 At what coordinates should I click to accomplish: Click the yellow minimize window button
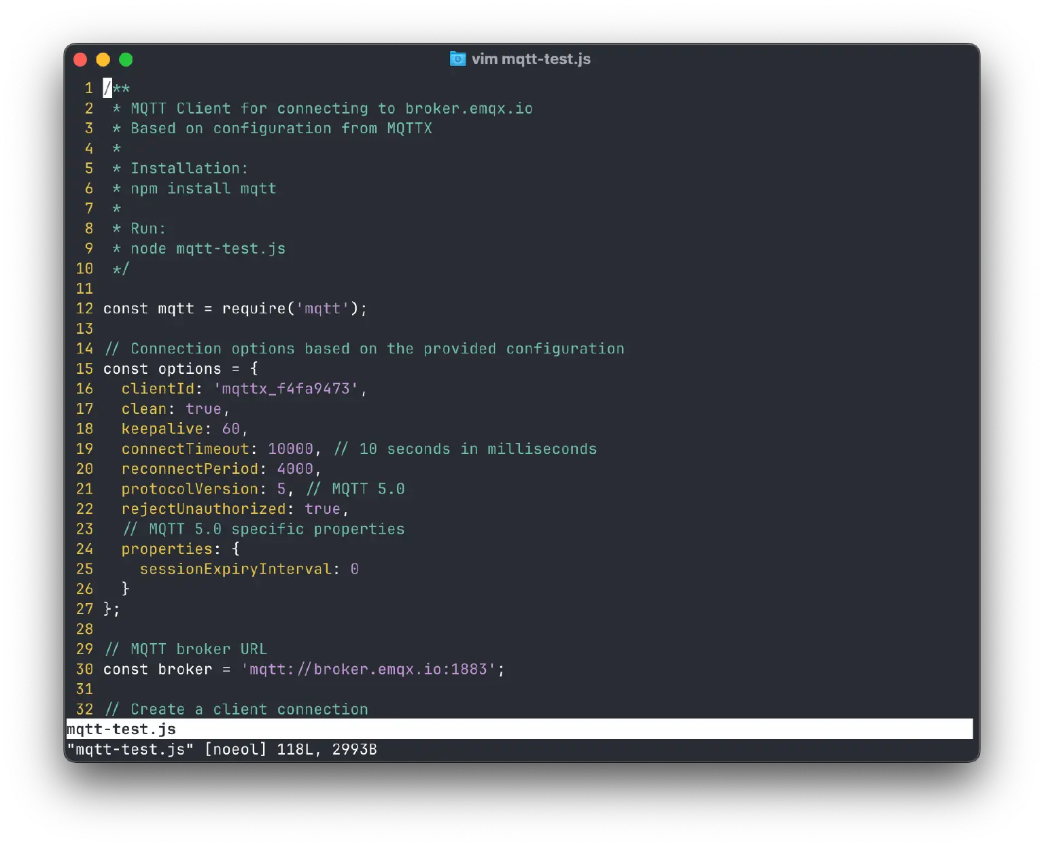pos(103,60)
